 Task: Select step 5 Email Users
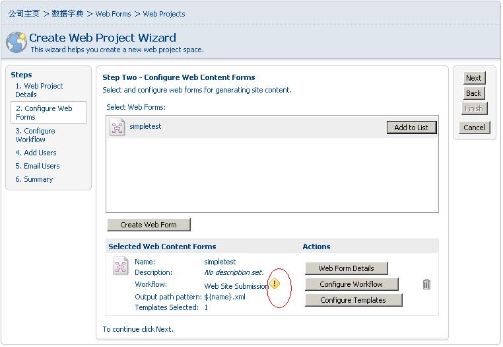coord(38,166)
